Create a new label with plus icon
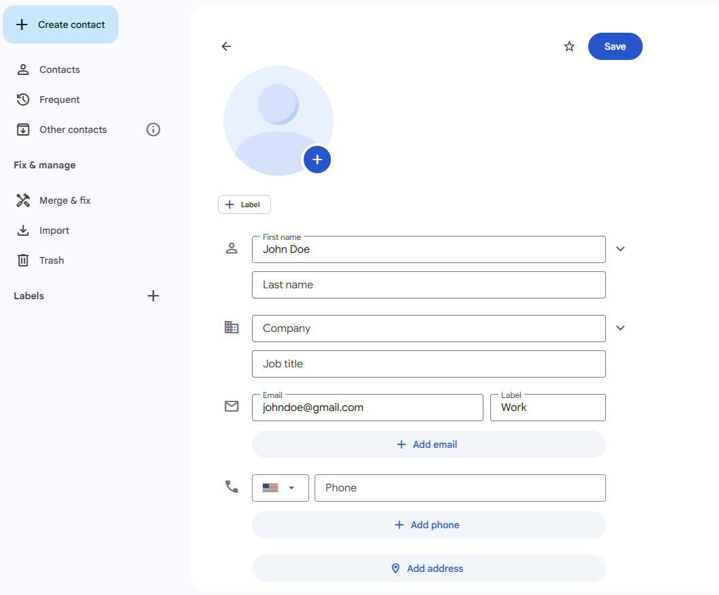The height and width of the screenshot is (595, 719). pos(153,296)
